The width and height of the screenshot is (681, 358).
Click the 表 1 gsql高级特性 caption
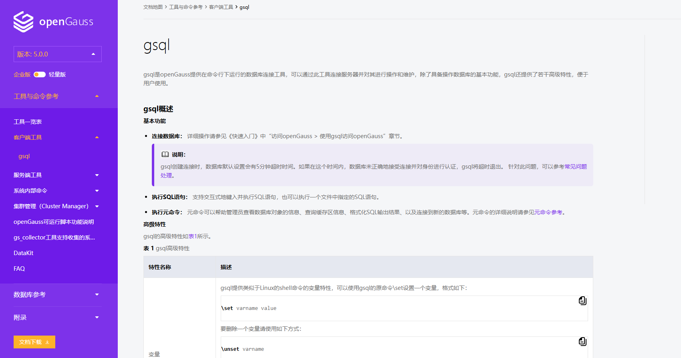click(167, 248)
